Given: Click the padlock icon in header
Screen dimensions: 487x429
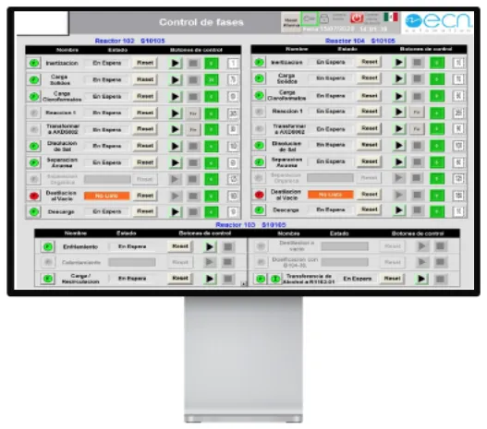Looking at the screenshot, I should (x=324, y=18).
